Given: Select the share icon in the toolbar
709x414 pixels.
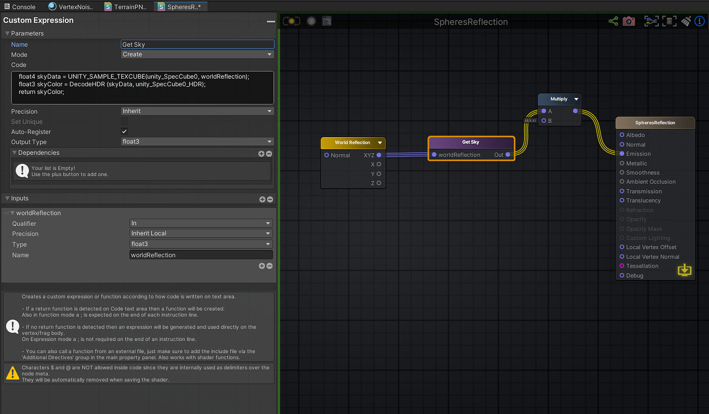Looking at the screenshot, I should 613,21.
